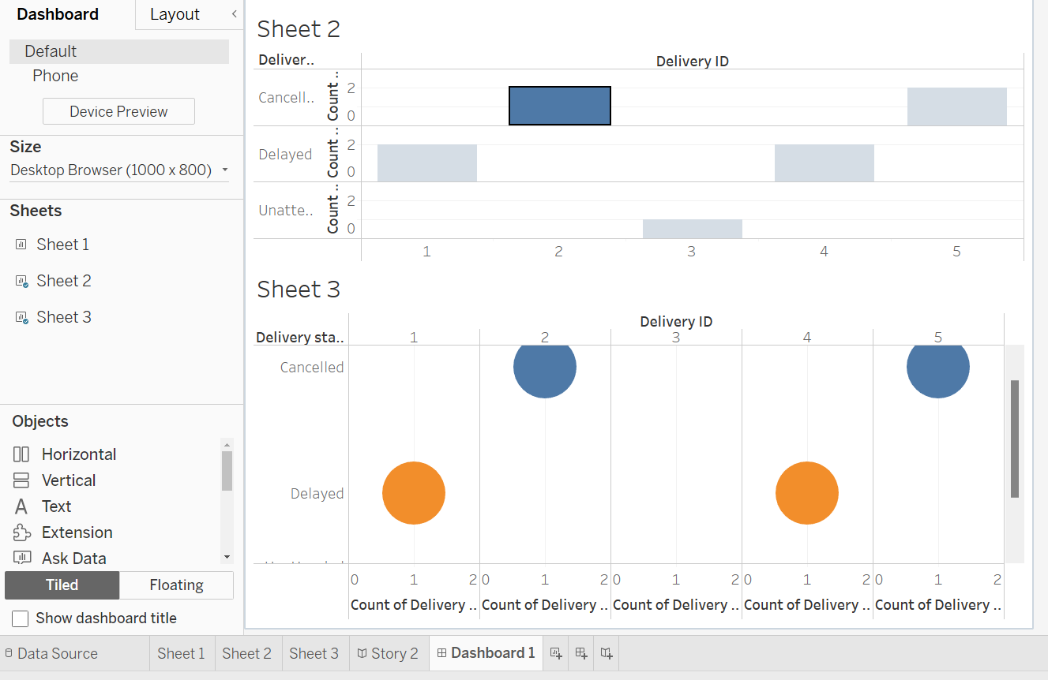
Task: Click the Device Preview button
Action: click(x=118, y=111)
